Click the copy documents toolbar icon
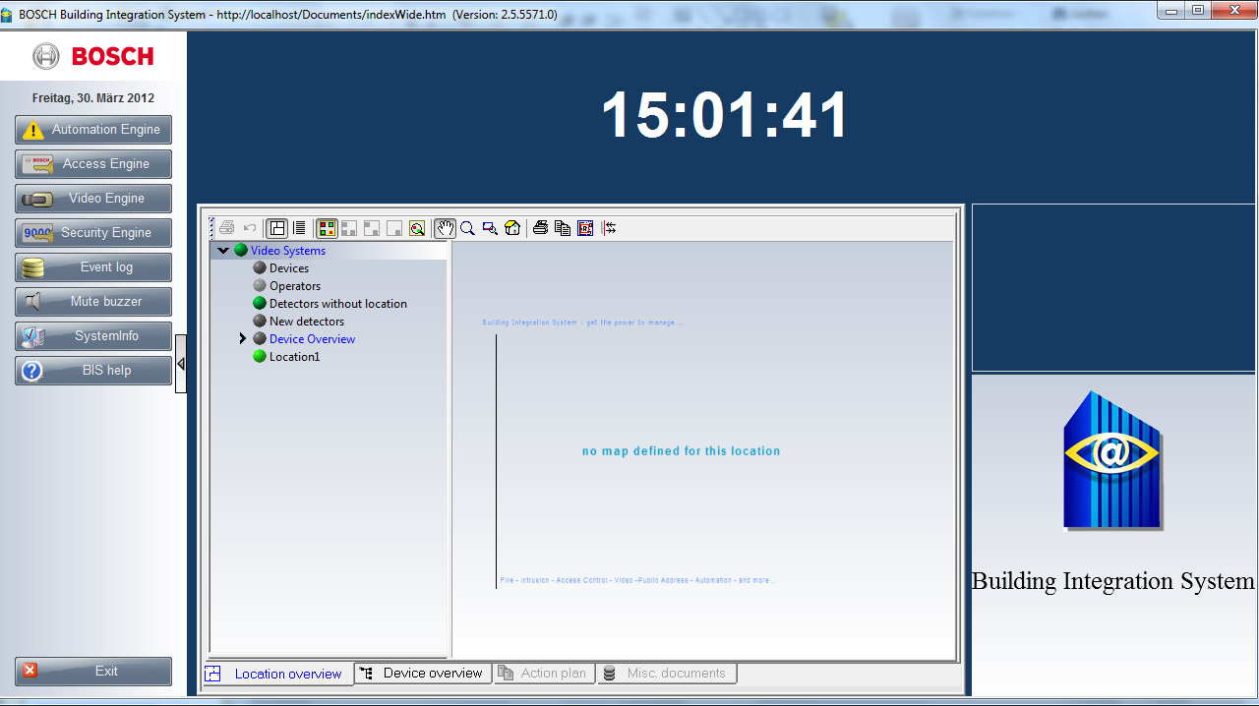This screenshot has height=706, width=1259. (563, 228)
